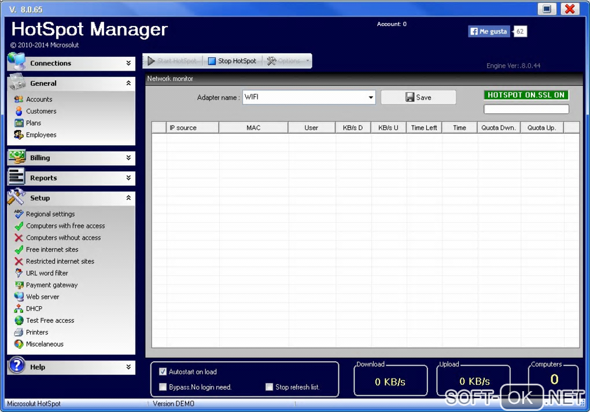Open the Adapter name dropdown arrow
The width and height of the screenshot is (590, 412).
tap(371, 97)
